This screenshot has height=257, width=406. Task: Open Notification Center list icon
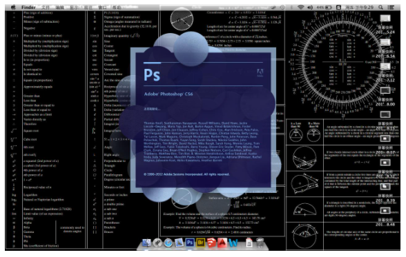tap(391, 7)
